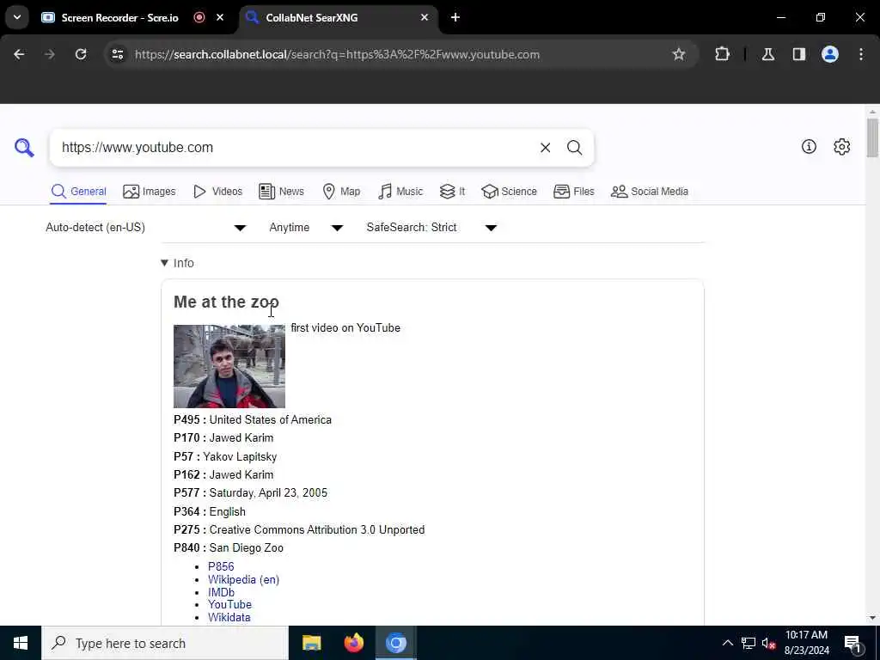Viewport: 880px width, 660px height.
Task: Open the Windows Start menu
Action: [x=21, y=643]
